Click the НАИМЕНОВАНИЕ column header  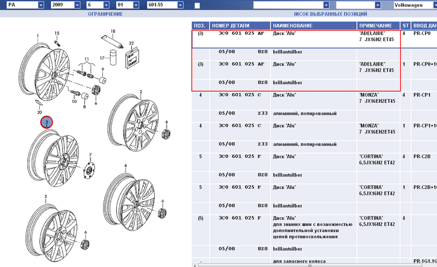click(x=313, y=26)
